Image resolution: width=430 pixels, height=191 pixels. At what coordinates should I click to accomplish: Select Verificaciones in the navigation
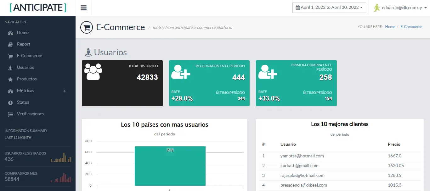click(x=30, y=114)
